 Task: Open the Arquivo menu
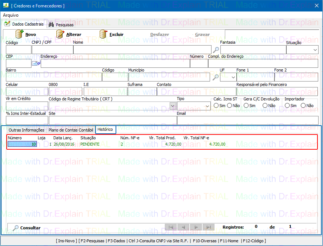[x=10, y=15]
